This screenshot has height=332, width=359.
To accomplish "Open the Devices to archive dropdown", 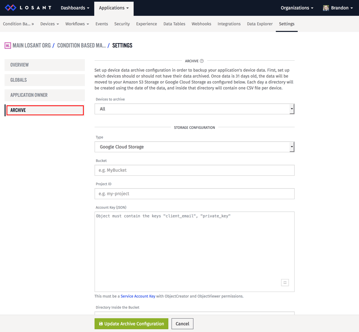I will point(194,109).
